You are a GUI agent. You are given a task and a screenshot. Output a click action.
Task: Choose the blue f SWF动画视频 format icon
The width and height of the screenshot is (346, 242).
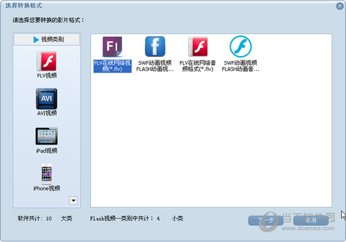click(155, 47)
